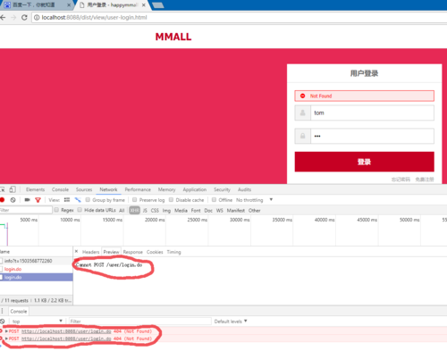Click the red 登录 login button
The height and width of the screenshot is (351, 447).
[x=364, y=162]
